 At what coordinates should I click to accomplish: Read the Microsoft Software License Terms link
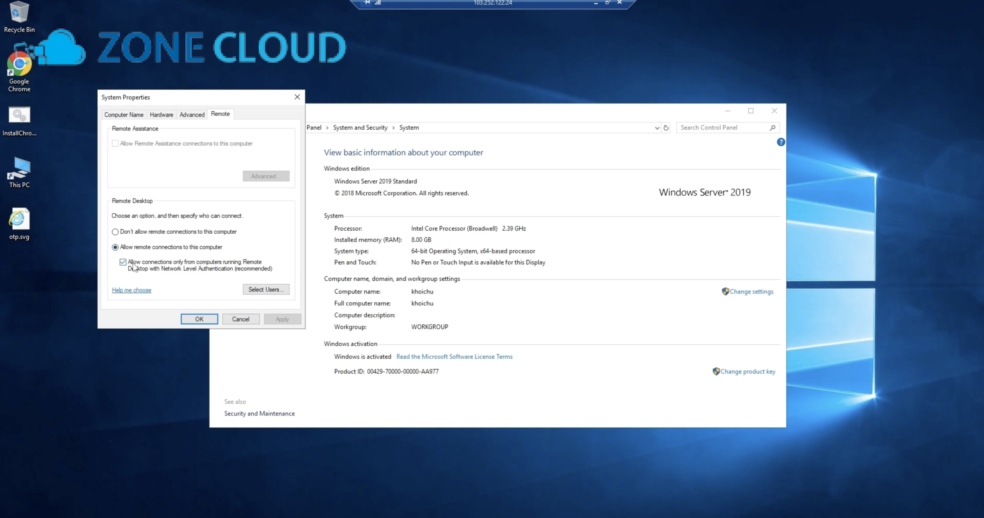point(454,356)
